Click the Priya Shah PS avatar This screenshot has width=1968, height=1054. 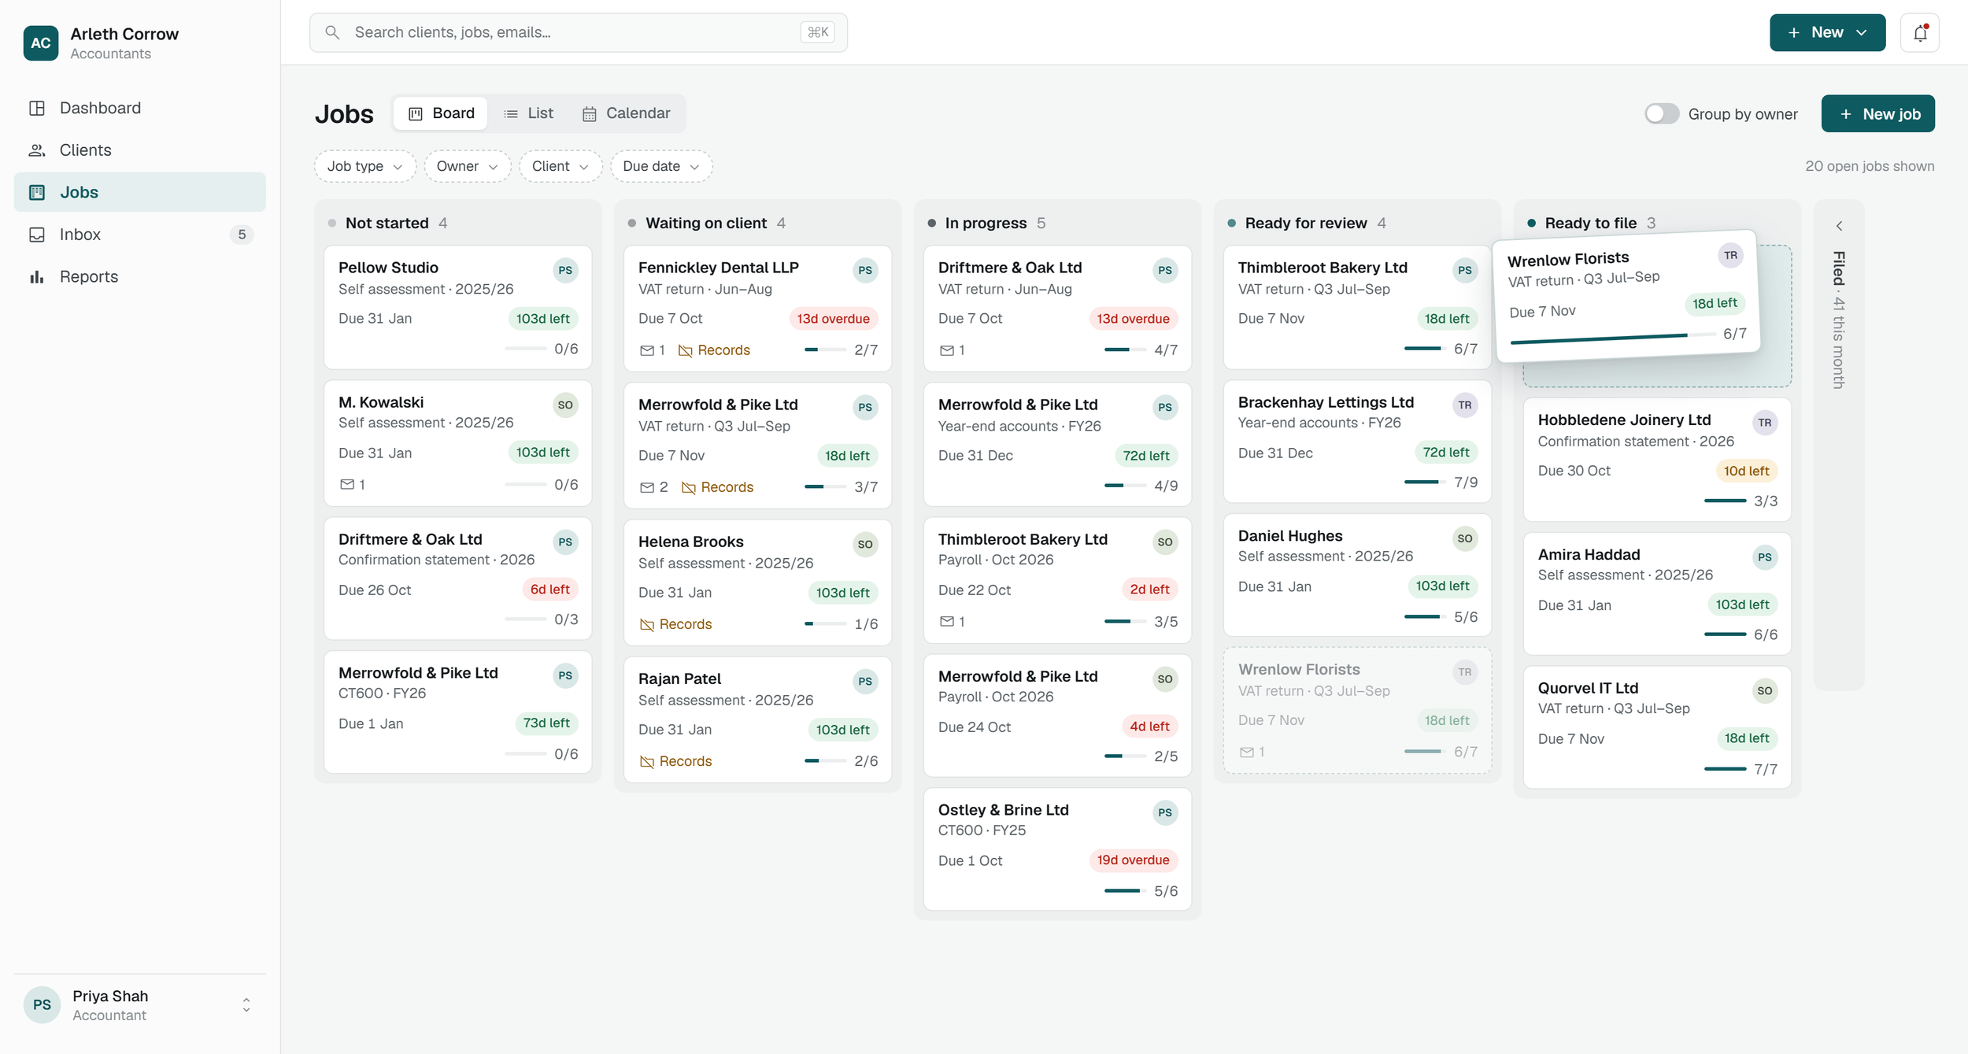(x=42, y=1004)
